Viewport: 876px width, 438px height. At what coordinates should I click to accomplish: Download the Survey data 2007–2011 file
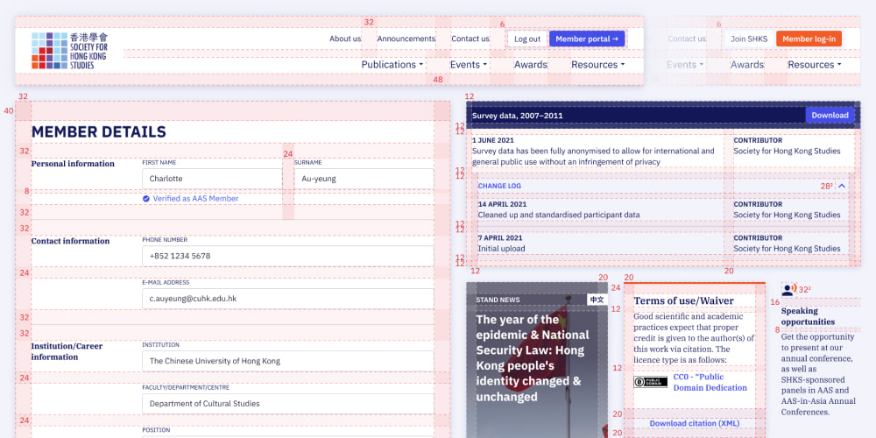[830, 115]
